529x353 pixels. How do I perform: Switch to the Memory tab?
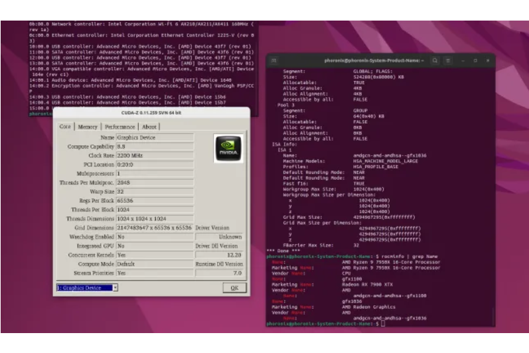click(88, 127)
